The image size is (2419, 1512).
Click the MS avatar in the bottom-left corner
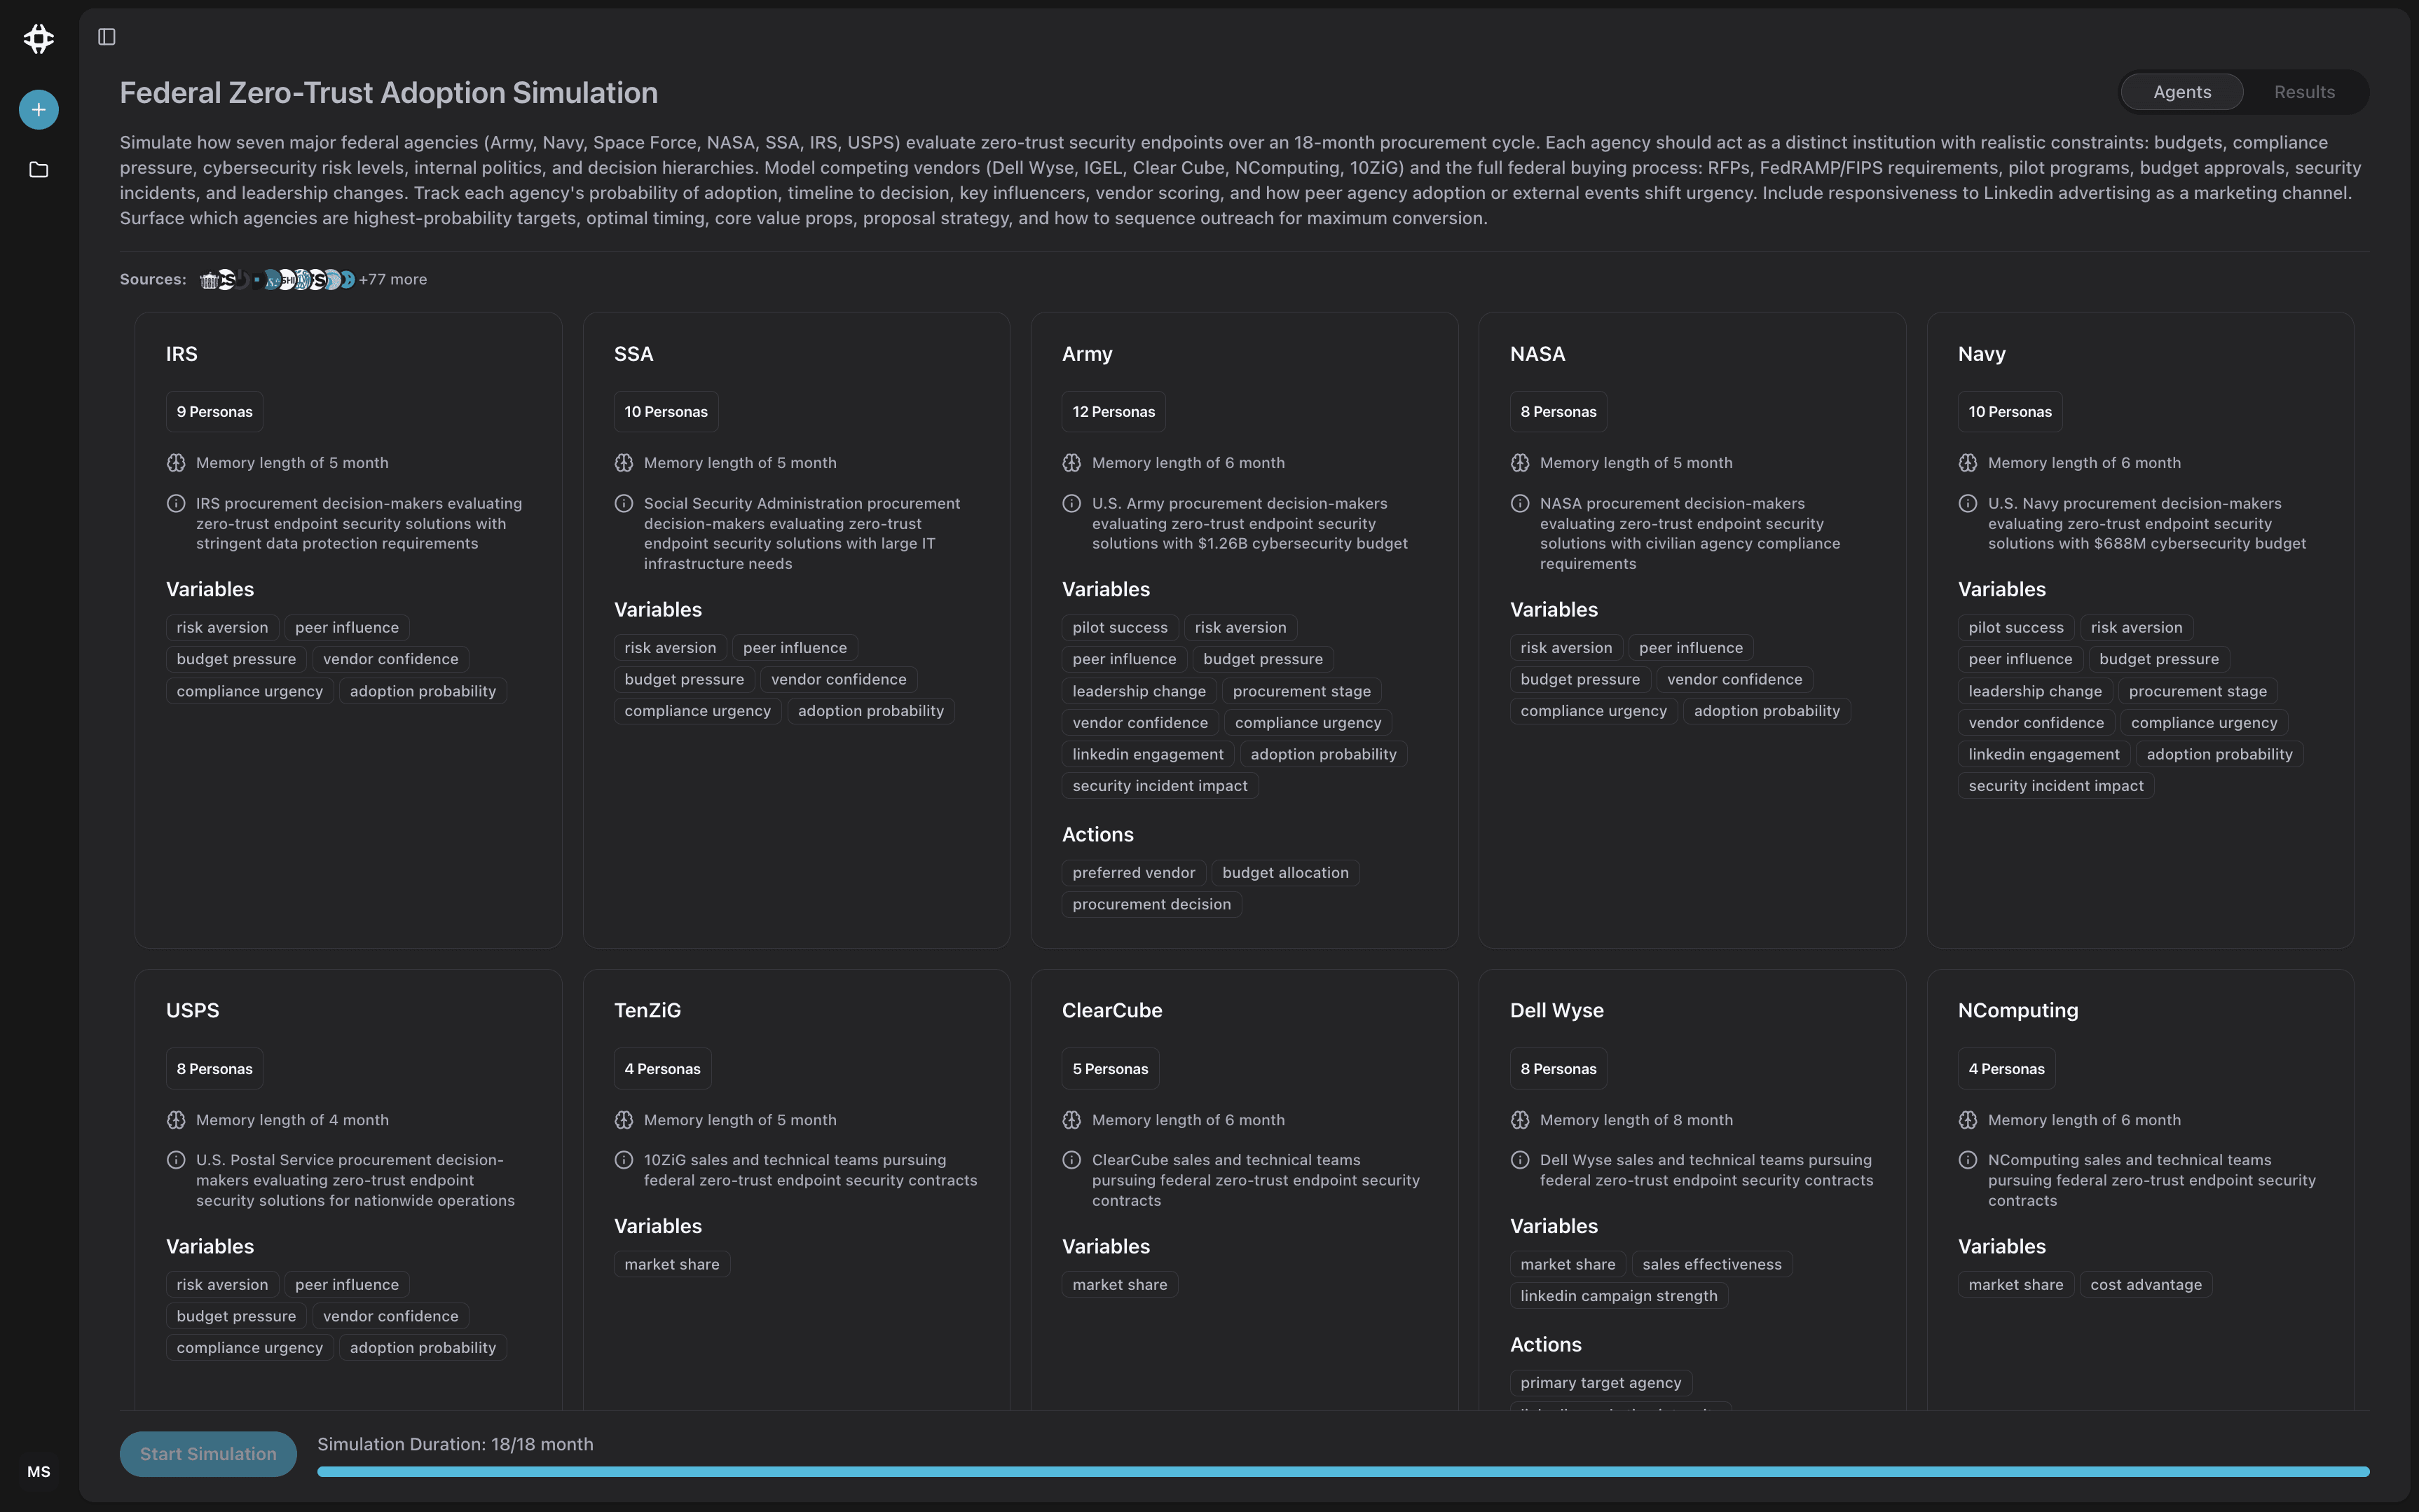click(38, 1471)
